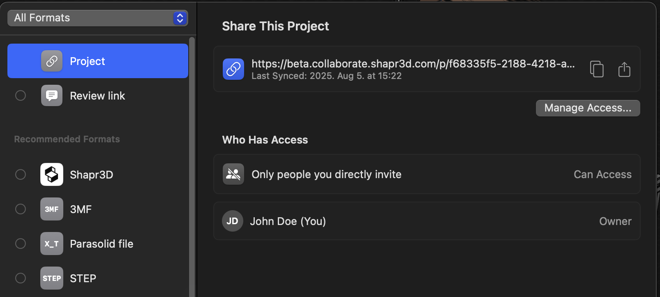Click the Review link speech bubble icon
Viewport: 660px width, 297px height.
[x=52, y=95]
